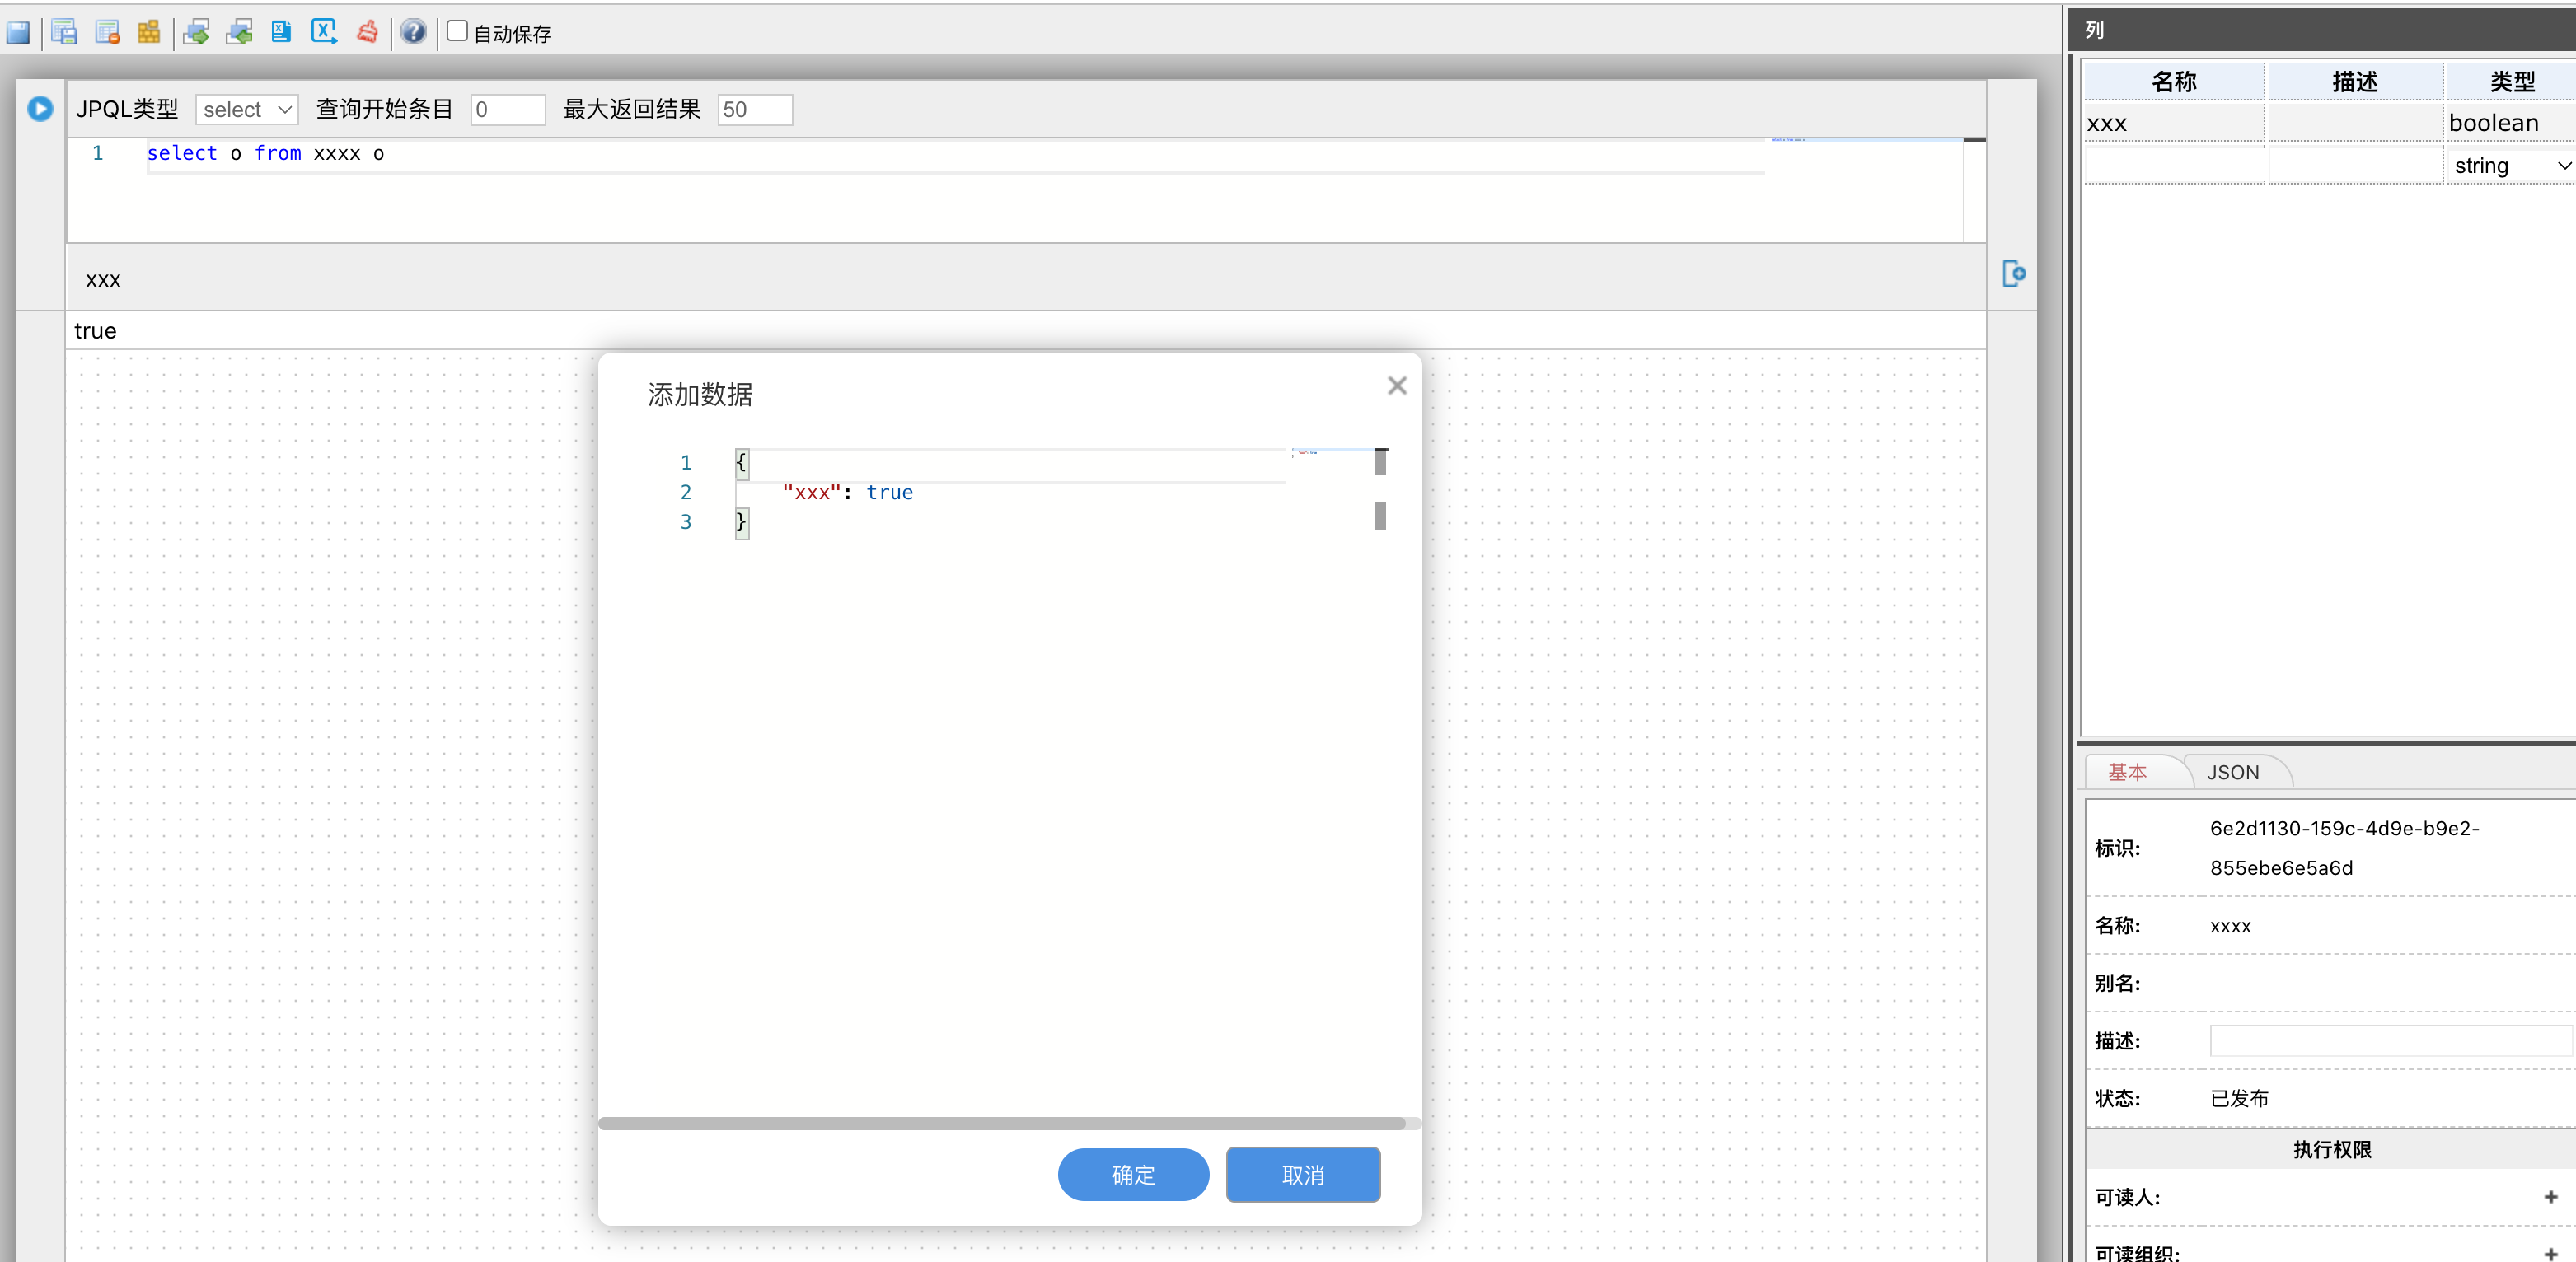
Task: Open the JPQL类型 select dropdown
Action: [246, 109]
